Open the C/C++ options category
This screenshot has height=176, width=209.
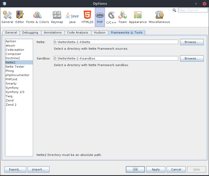click(x=111, y=17)
